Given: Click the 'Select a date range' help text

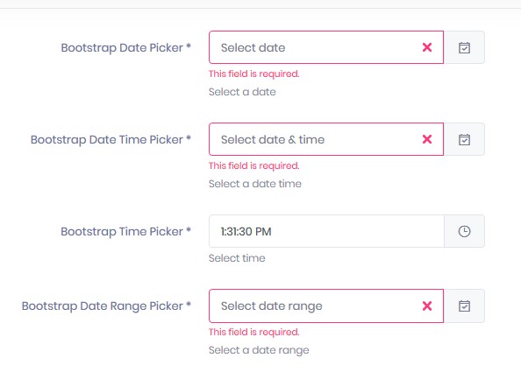Looking at the screenshot, I should point(259,350).
